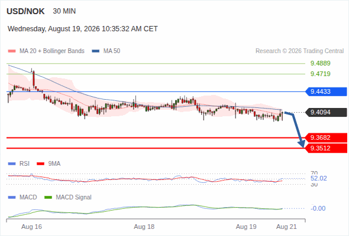
Task: Click the MA 50 blue legend swatch
Action: point(96,51)
